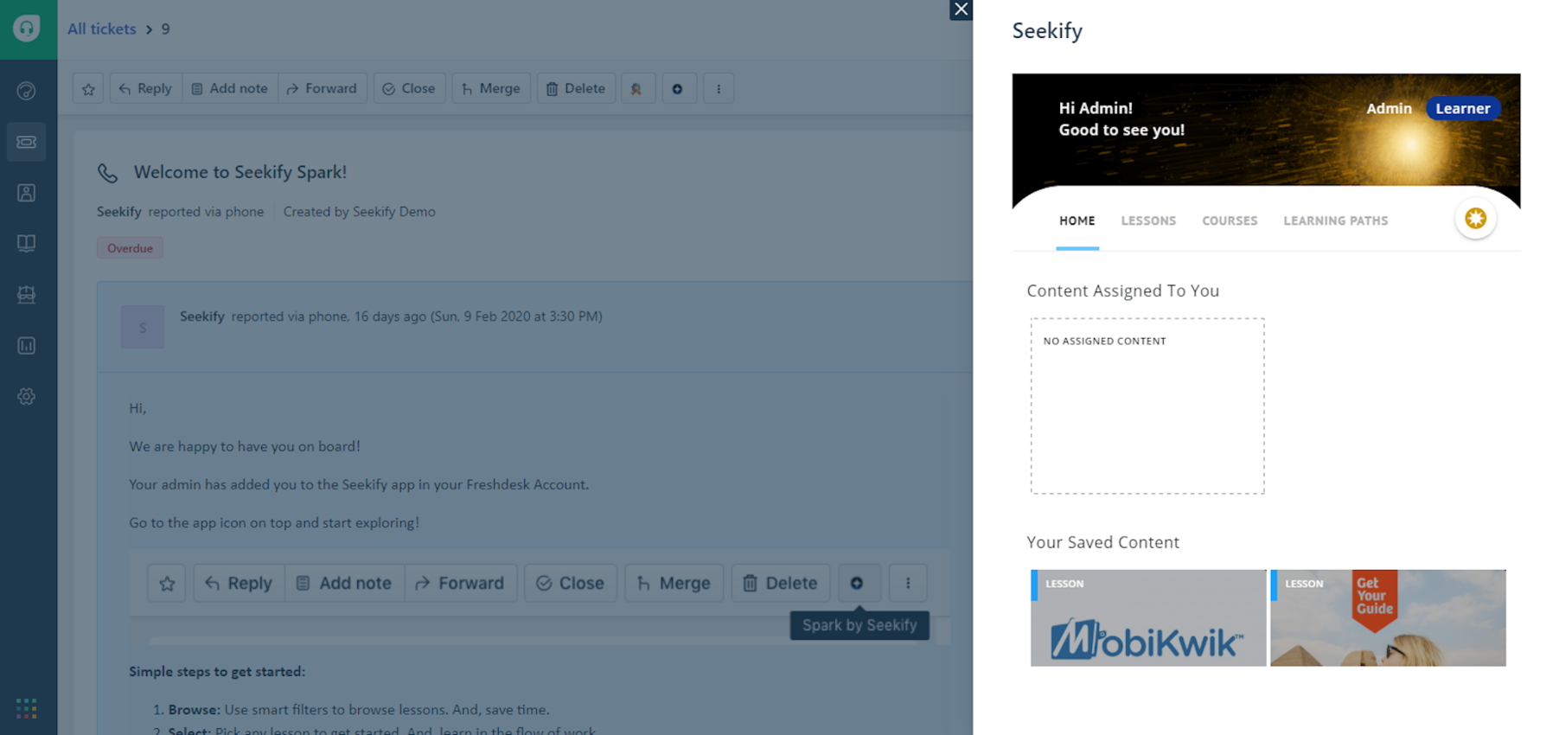
Task: Click the Your Saved Content heading
Action: [x=1103, y=543]
